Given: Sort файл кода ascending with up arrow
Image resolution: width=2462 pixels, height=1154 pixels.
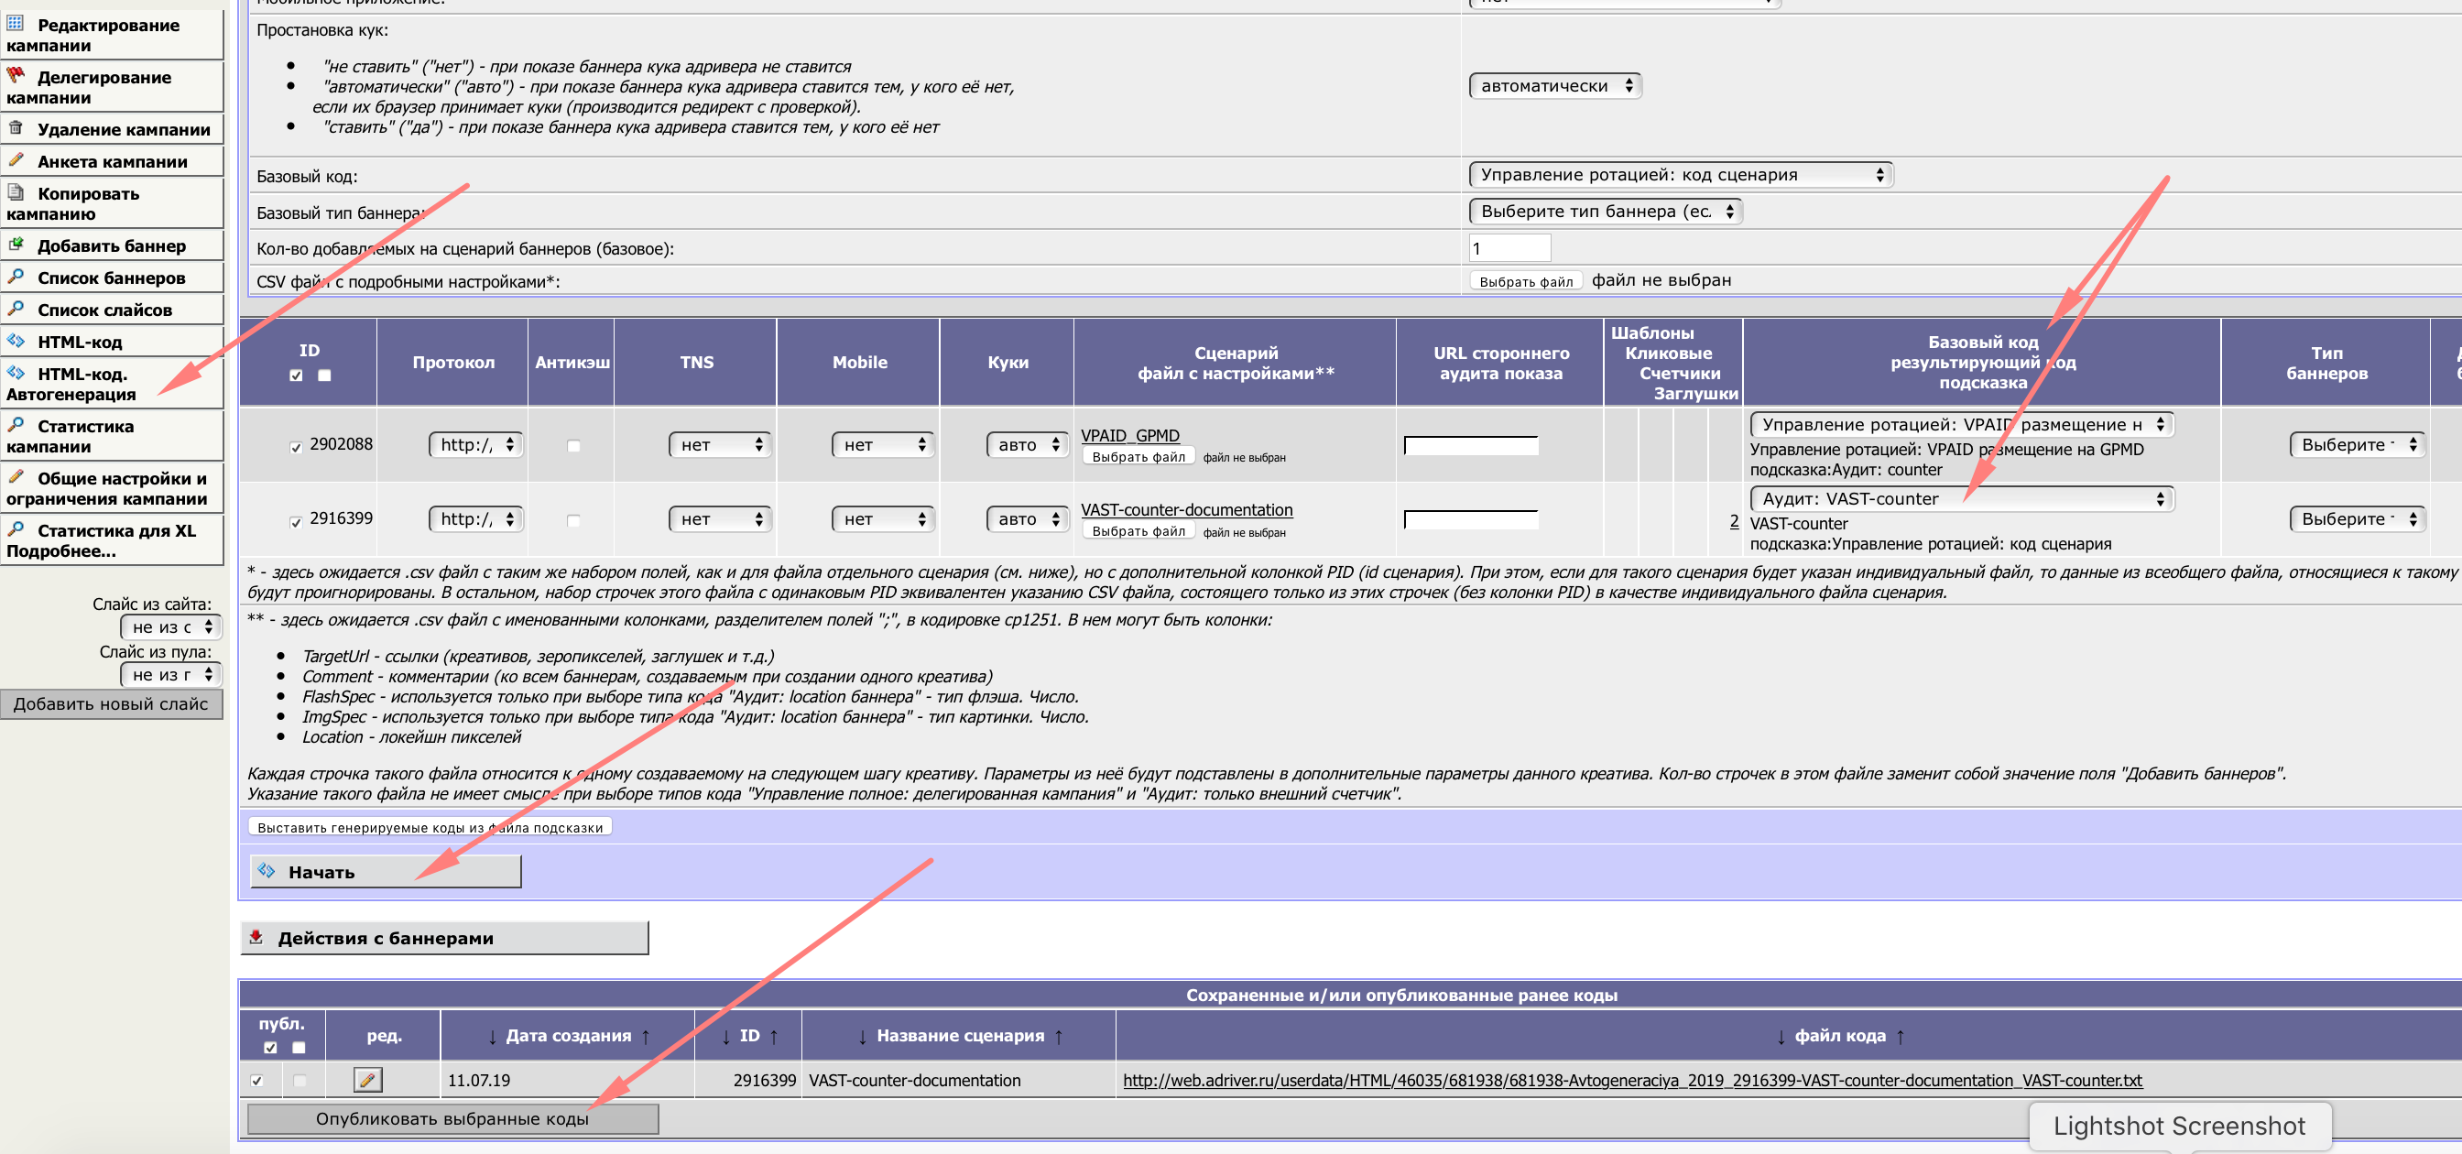Looking at the screenshot, I should click(x=1900, y=1037).
